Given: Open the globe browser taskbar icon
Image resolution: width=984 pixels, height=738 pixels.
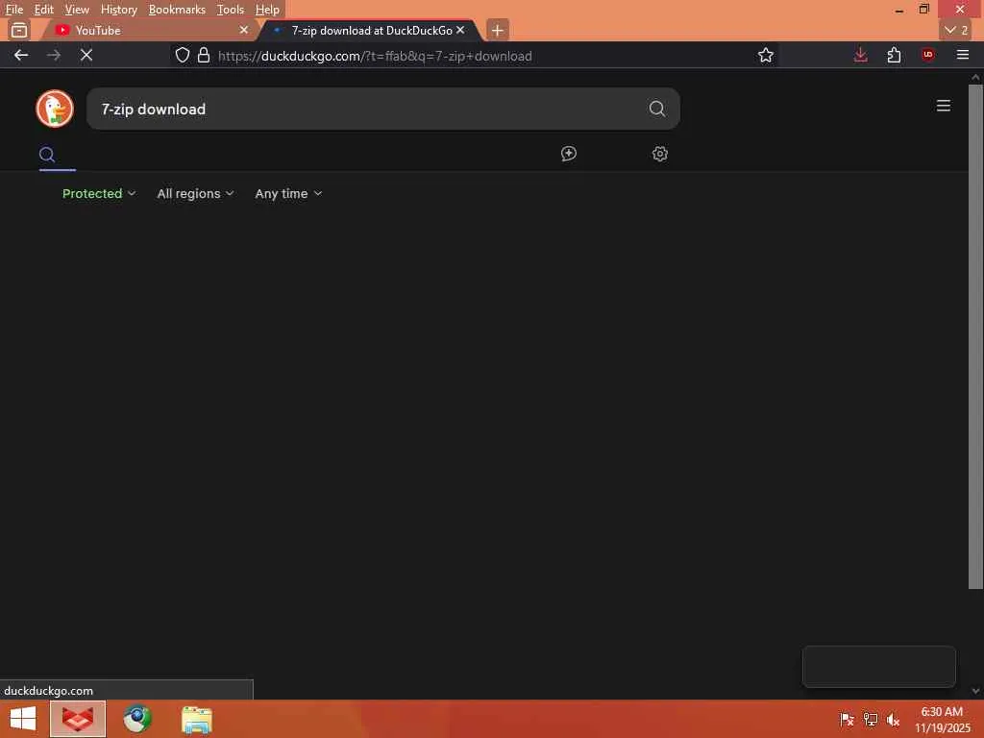Looking at the screenshot, I should pyautogui.click(x=136, y=719).
